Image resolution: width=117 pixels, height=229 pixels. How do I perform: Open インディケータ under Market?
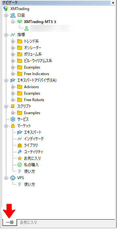pos(34,139)
